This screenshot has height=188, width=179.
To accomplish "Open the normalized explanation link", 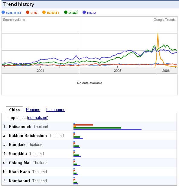I will [x=37, y=118].
